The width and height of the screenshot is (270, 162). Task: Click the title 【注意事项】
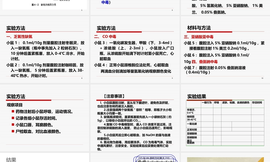click(114, 96)
